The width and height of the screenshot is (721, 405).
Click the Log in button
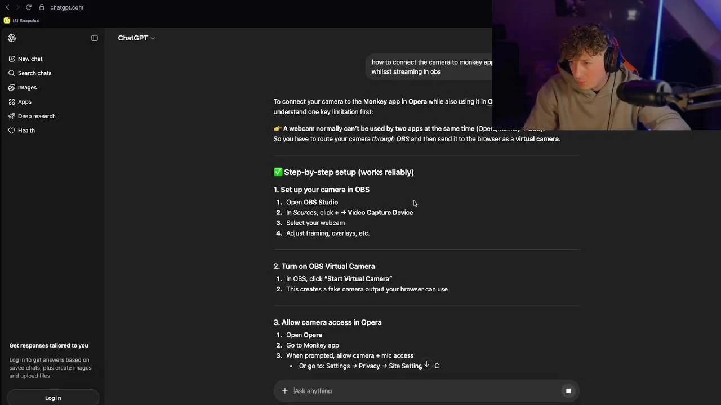[53, 398]
